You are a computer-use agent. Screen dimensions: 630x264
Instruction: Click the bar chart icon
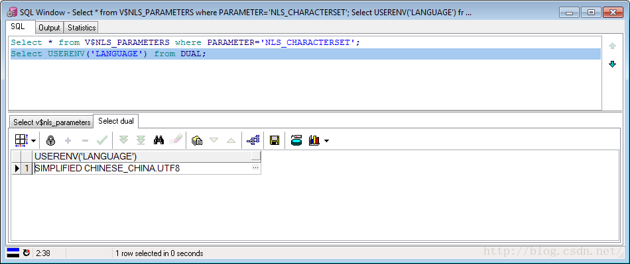(x=314, y=140)
